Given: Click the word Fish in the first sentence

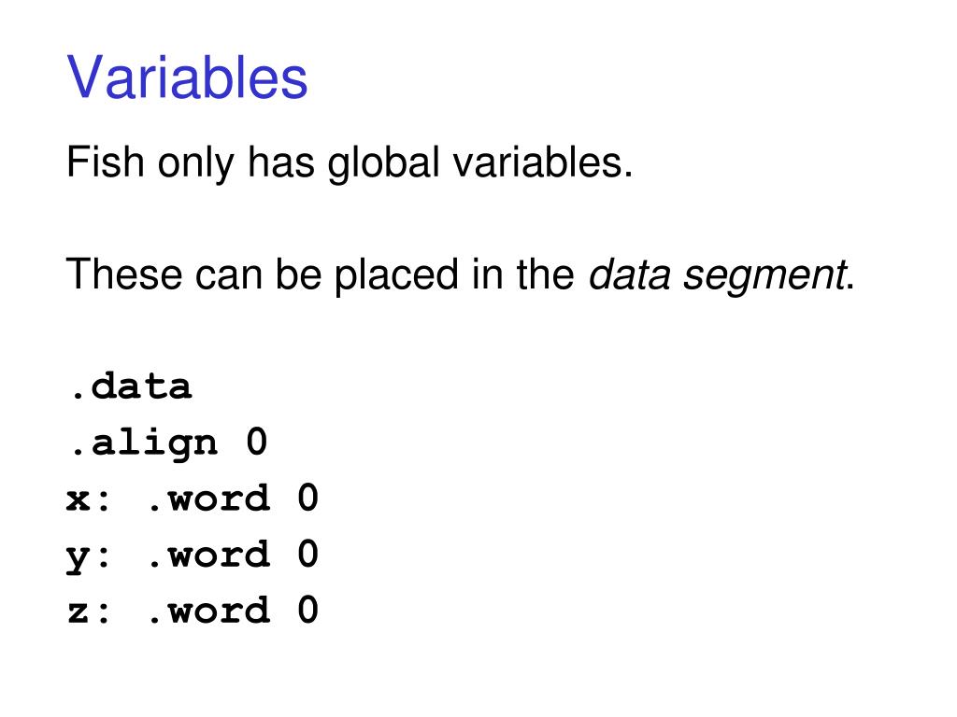Looking at the screenshot, I should click(105, 162).
